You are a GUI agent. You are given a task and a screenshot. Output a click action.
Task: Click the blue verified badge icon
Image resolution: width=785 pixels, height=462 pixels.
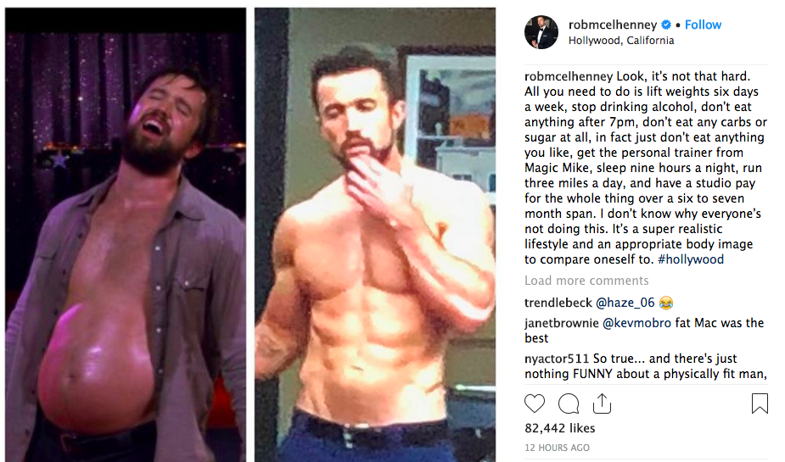tap(666, 25)
